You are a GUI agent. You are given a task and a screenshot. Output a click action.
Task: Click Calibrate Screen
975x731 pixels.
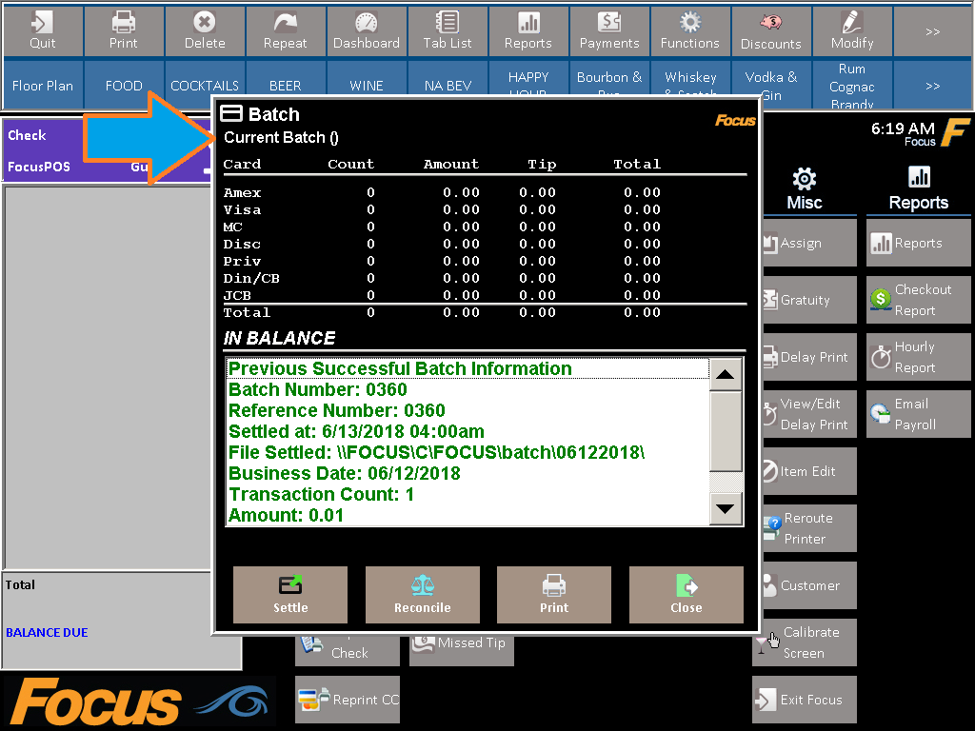(x=805, y=642)
